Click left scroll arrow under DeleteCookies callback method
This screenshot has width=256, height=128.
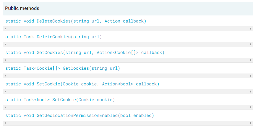5,29
